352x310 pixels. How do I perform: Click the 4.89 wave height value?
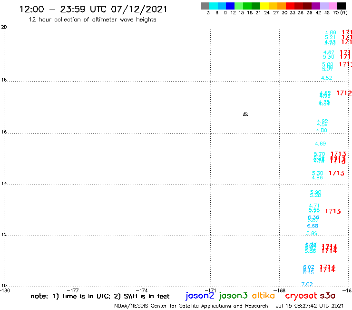click(x=331, y=32)
